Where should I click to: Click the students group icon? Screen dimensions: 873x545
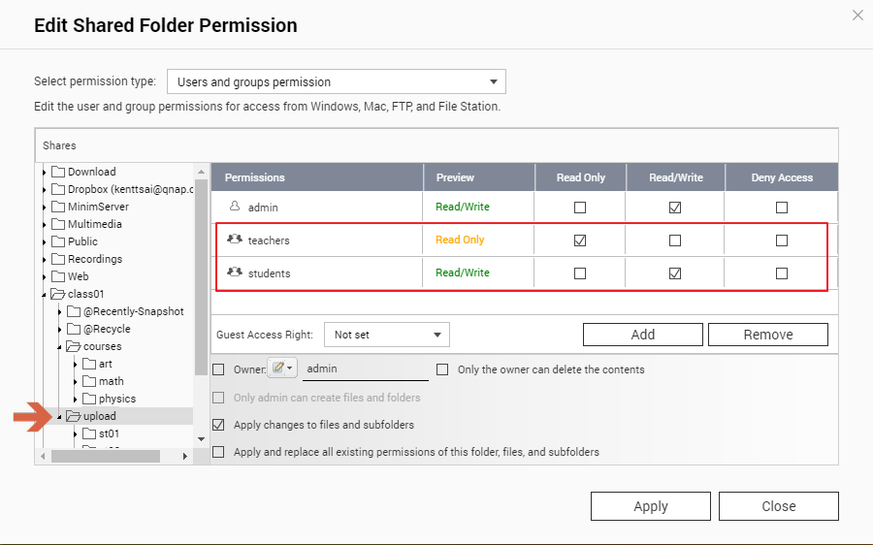click(x=234, y=272)
